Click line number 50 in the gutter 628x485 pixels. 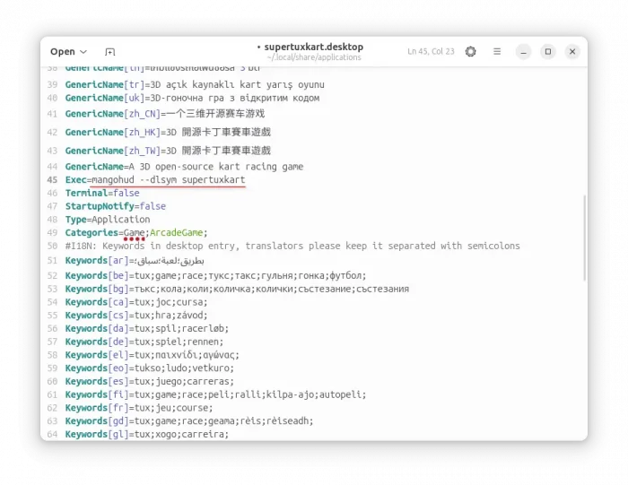[x=52, y=247]
